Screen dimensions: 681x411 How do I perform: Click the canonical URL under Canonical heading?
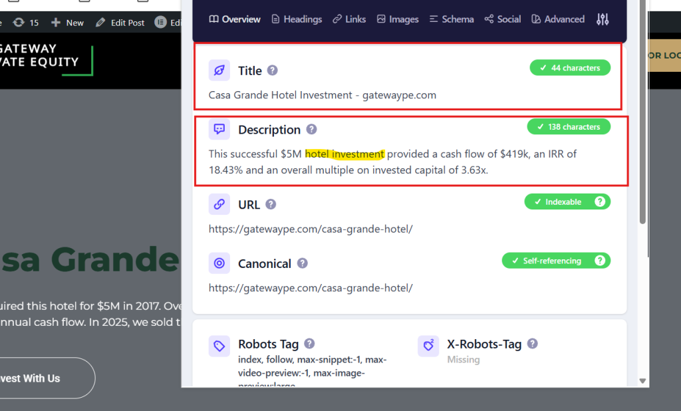click(x=311, y=288)
